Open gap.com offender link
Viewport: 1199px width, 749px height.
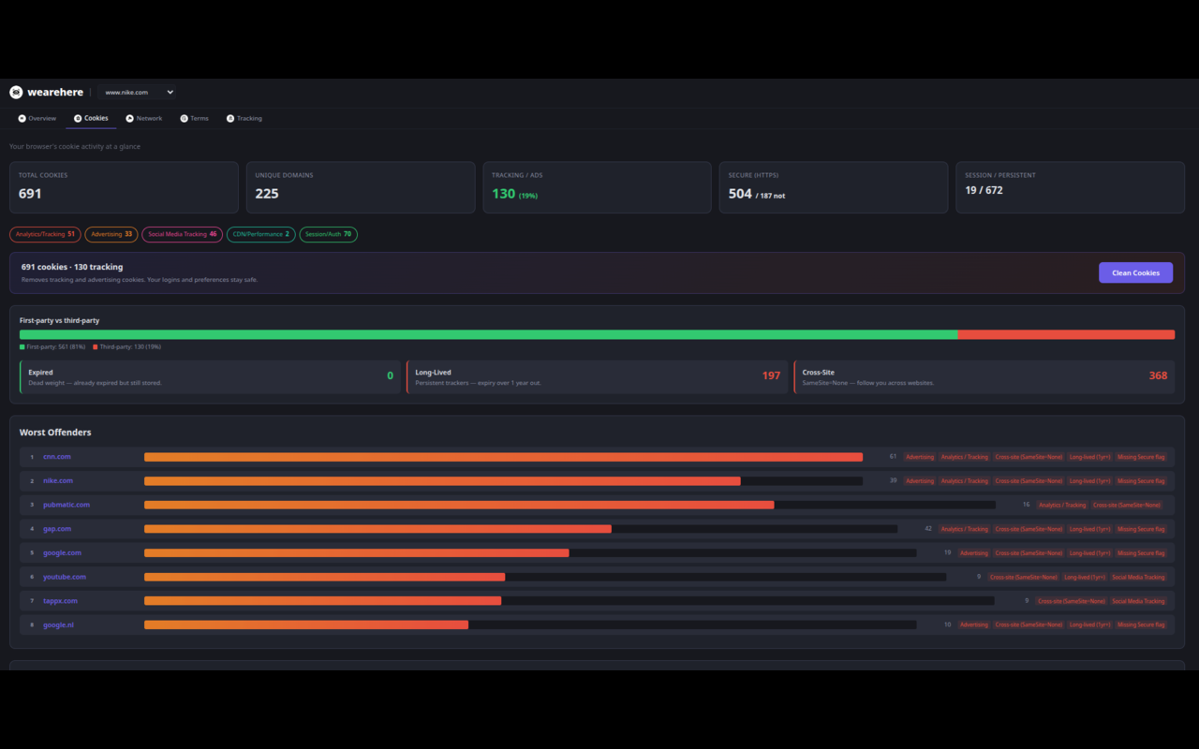tap(57, 529)
